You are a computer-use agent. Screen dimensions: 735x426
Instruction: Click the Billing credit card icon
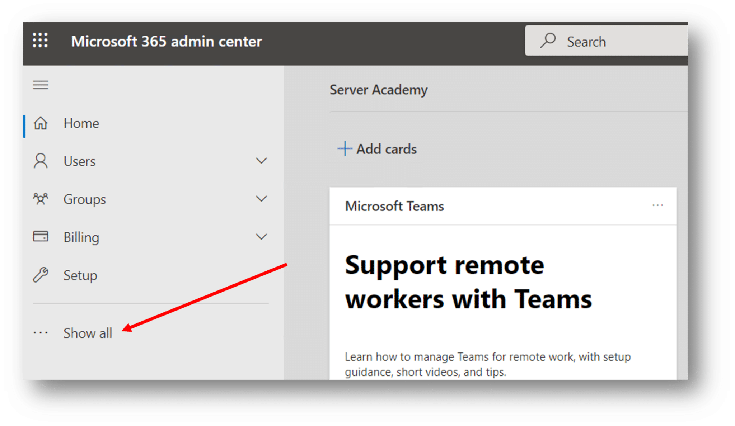pos(41,237)
